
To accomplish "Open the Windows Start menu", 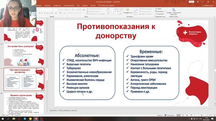I will pos(3,119).
